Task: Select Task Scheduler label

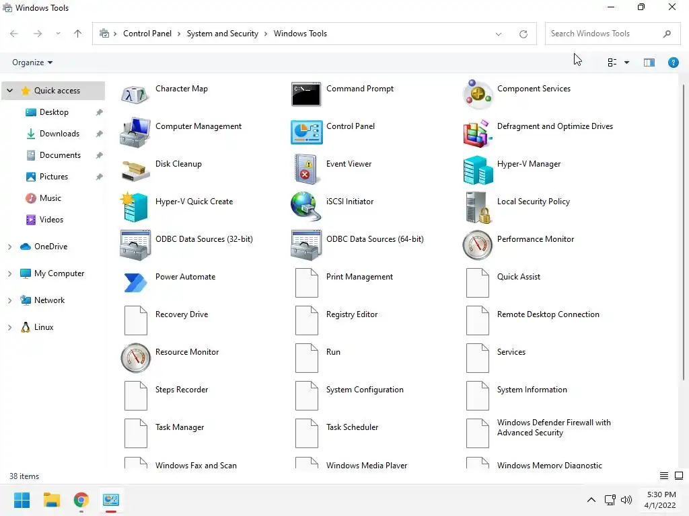Action: point(352,427)
